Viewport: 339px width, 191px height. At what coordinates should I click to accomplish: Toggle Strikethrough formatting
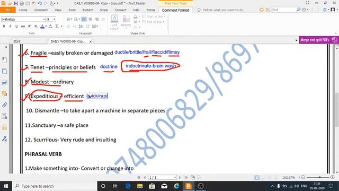(x=23, y=27)
